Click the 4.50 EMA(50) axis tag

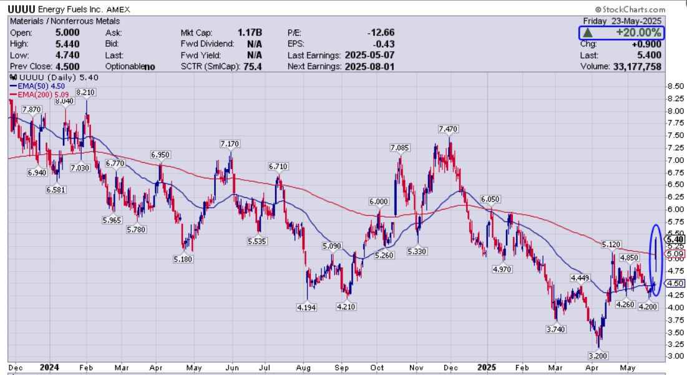[675, 283]
